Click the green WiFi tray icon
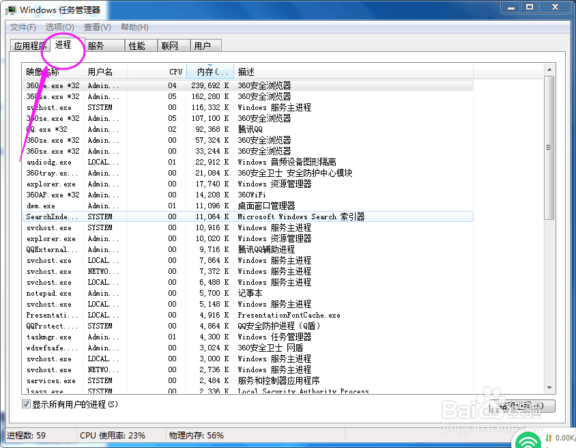Screen dimensions: 576x448 [528, 440]
